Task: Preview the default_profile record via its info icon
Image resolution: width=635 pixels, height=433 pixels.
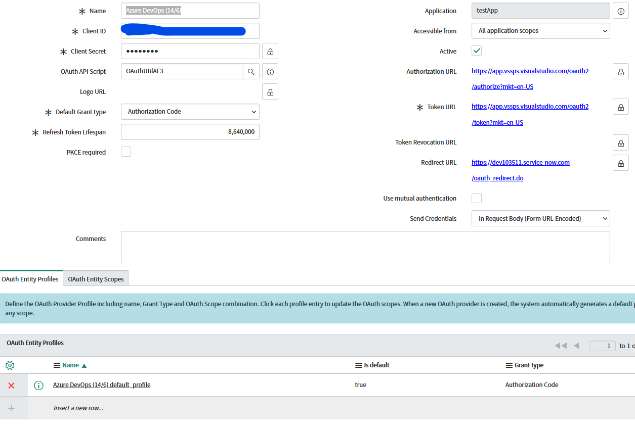Action: [x=38, y=385]
